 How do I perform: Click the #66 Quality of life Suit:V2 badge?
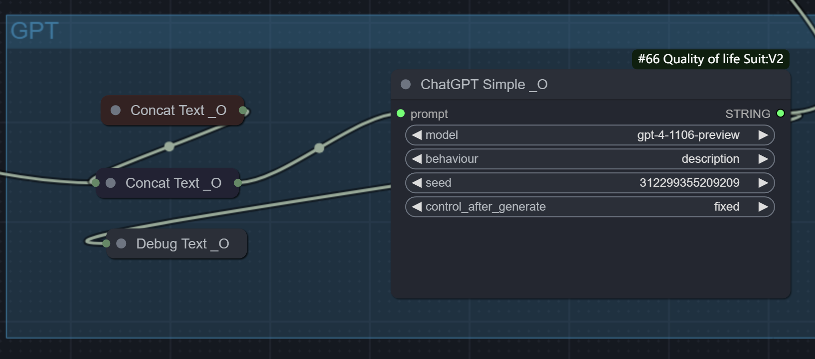coord(710,59)
